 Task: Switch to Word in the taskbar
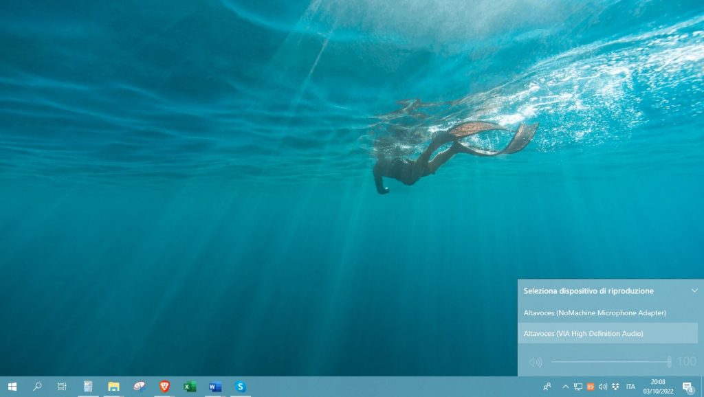[x=214, y=387]
